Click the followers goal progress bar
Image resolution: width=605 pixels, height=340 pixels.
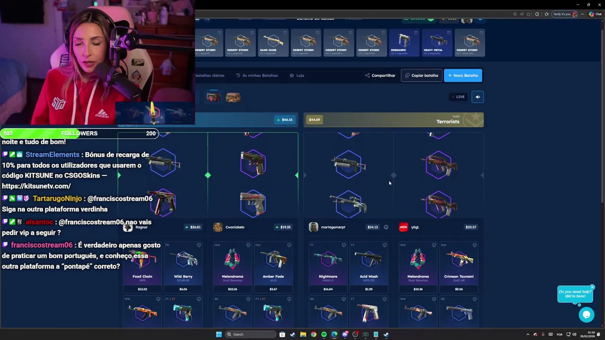pos(79,134)
